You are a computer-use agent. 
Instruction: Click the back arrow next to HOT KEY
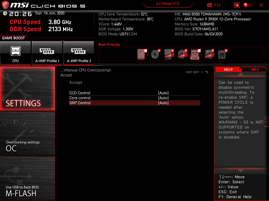(x=207, y=72)
